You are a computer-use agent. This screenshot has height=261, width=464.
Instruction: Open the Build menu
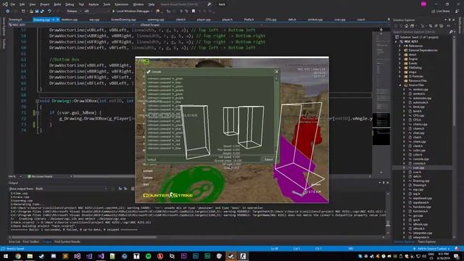[57, 4]
